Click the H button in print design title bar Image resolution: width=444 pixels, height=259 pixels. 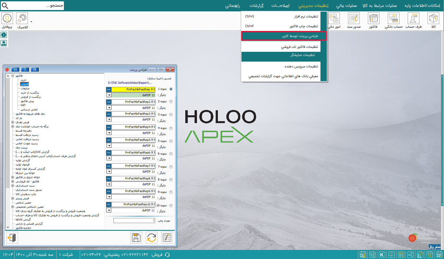pyautogui.click(x=15, y=70)
